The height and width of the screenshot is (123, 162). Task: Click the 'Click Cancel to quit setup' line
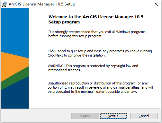[x=100, y=51]
